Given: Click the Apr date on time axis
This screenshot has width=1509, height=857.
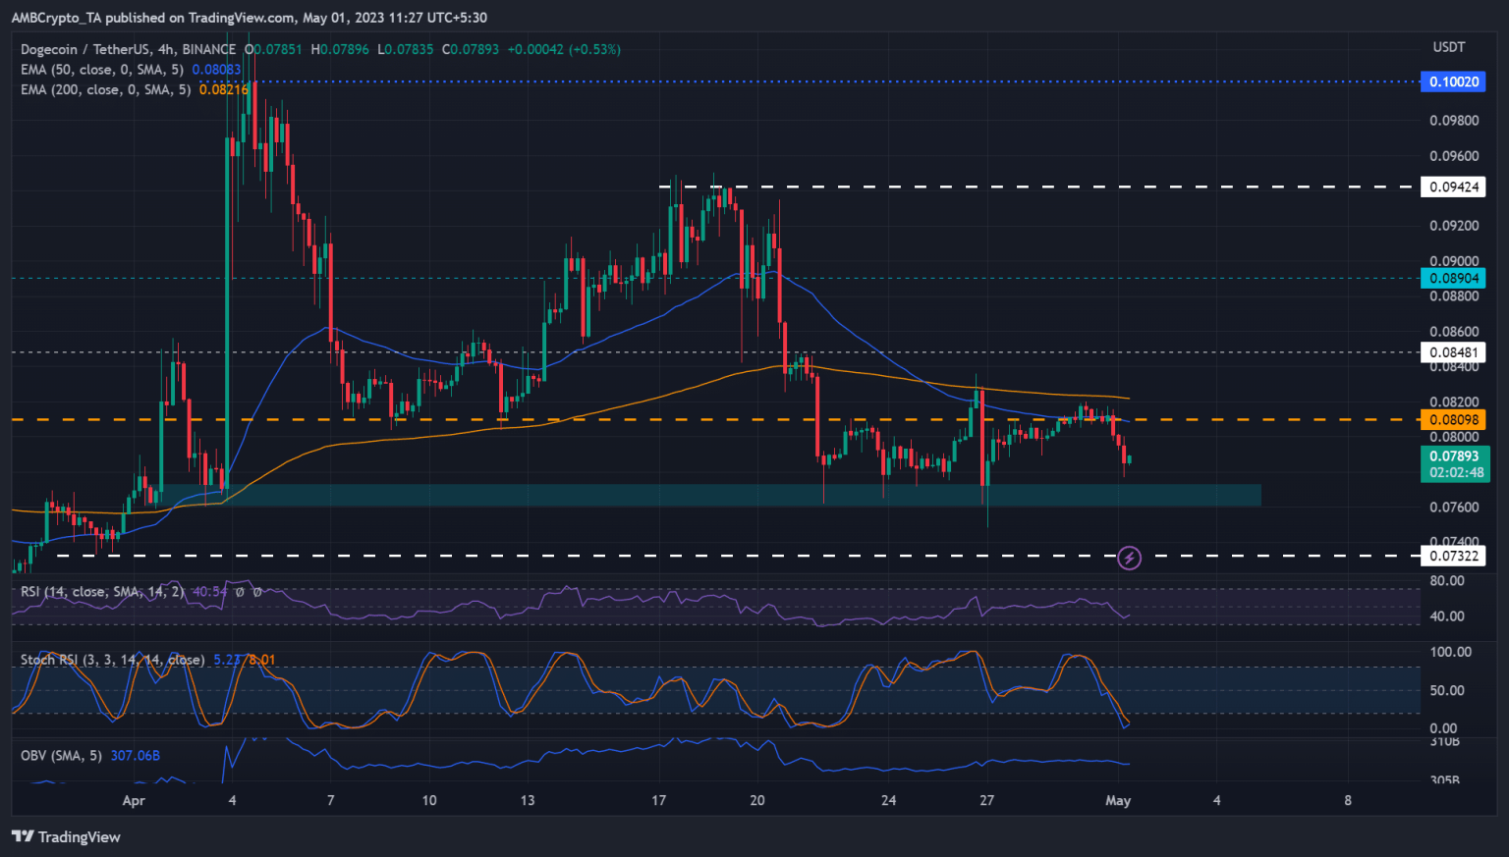Looking at the screenshot, I should [x=134, y=800].
